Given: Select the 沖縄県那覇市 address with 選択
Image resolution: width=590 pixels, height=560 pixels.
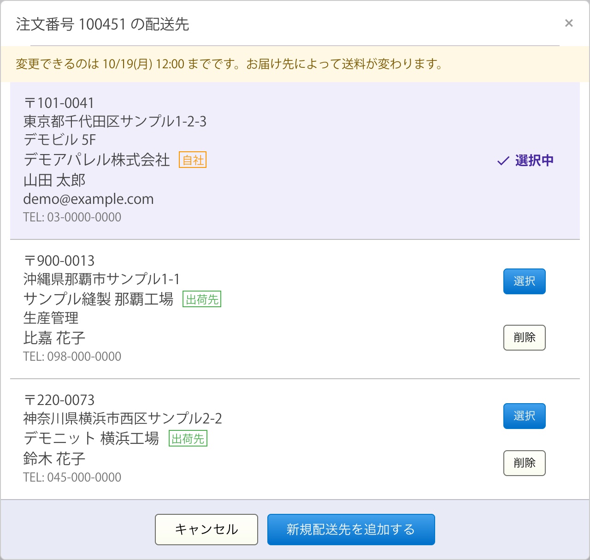Looking at the screenshot, I should pos(525,281).
